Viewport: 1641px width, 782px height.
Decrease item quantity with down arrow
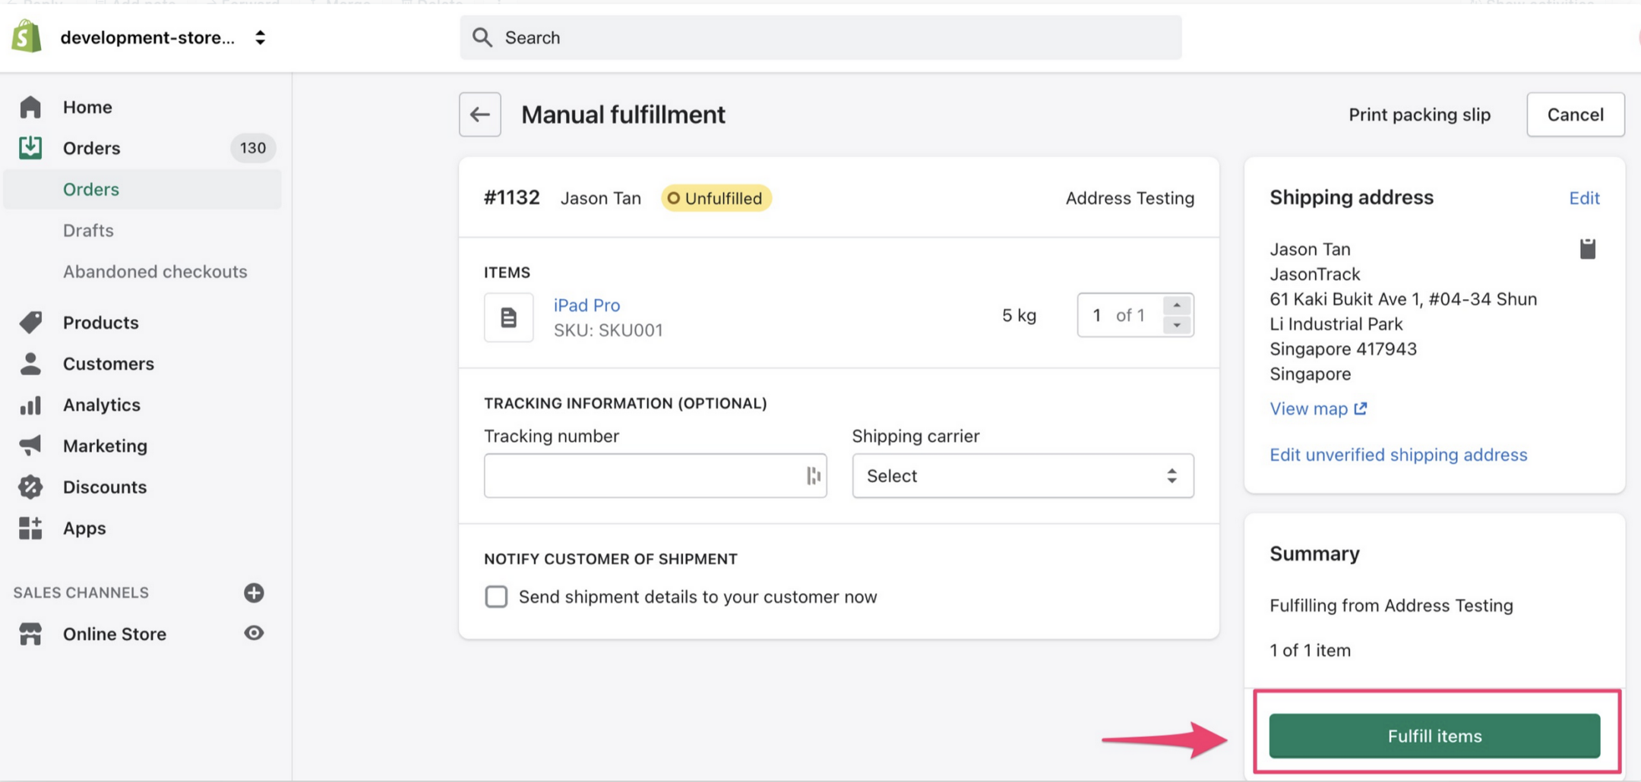pyautogui.click(x=1177, y=325)
